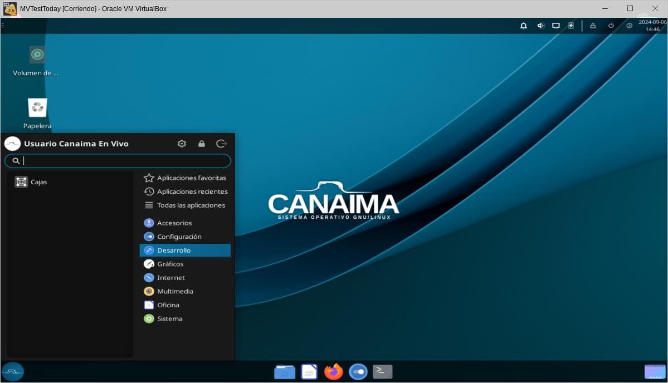Open the notifications bell in top panel

(524, 26)
